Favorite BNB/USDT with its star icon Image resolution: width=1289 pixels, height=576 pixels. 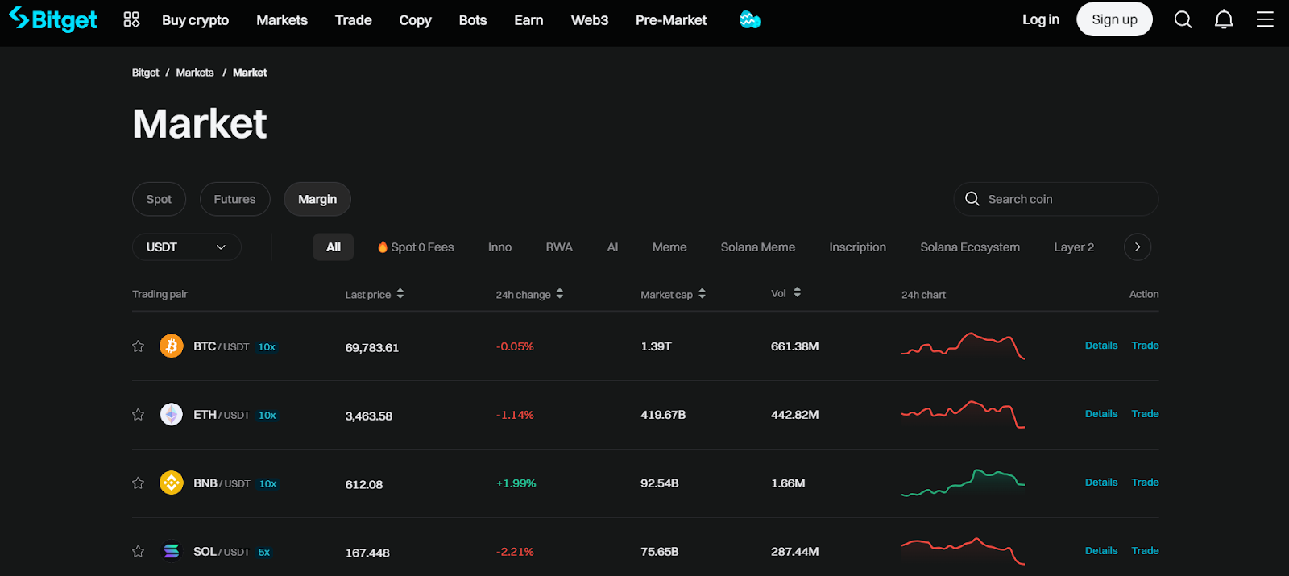(x=139, y=483)
